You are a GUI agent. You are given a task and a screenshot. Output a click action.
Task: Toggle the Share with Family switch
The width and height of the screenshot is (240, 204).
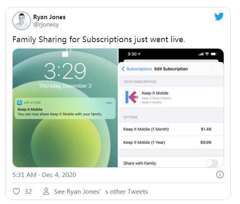click(212, 163)
